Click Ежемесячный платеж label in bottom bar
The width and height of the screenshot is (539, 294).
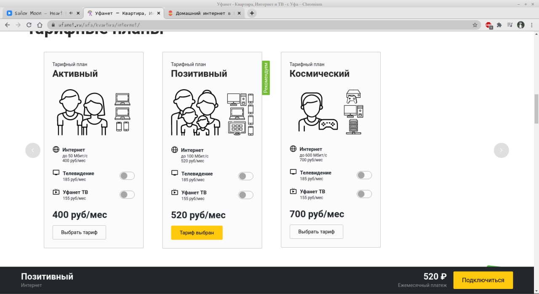422,286
